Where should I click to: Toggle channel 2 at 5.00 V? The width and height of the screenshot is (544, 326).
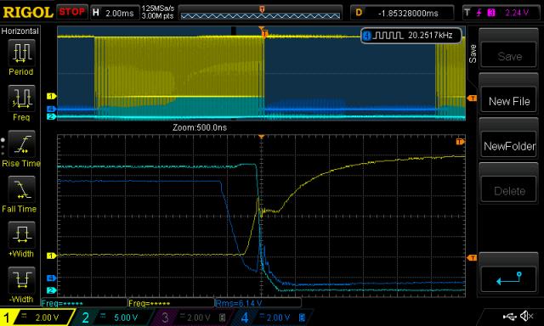tap(113, 318)
